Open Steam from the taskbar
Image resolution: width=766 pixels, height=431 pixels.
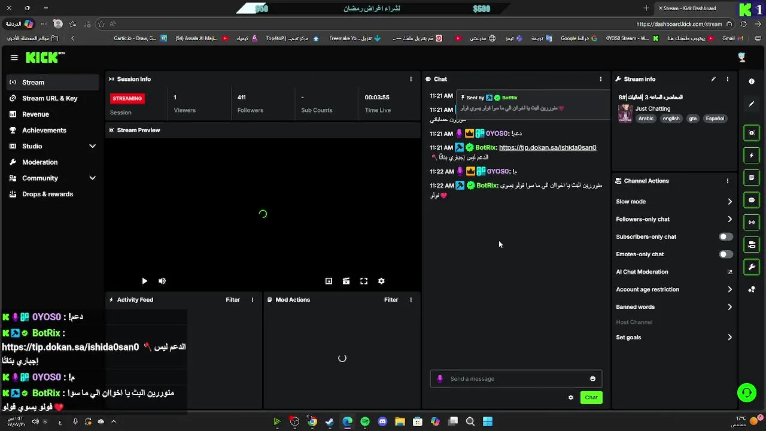pos(330,422)
